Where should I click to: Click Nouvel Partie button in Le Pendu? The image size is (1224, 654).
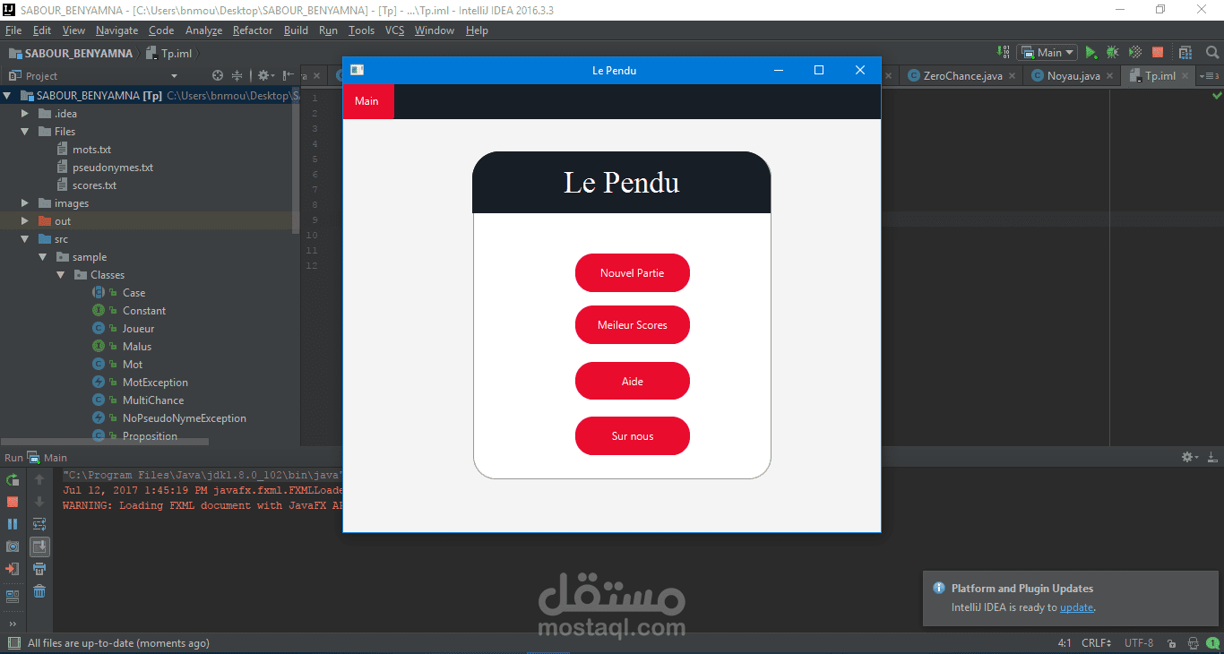coord(633,273)
